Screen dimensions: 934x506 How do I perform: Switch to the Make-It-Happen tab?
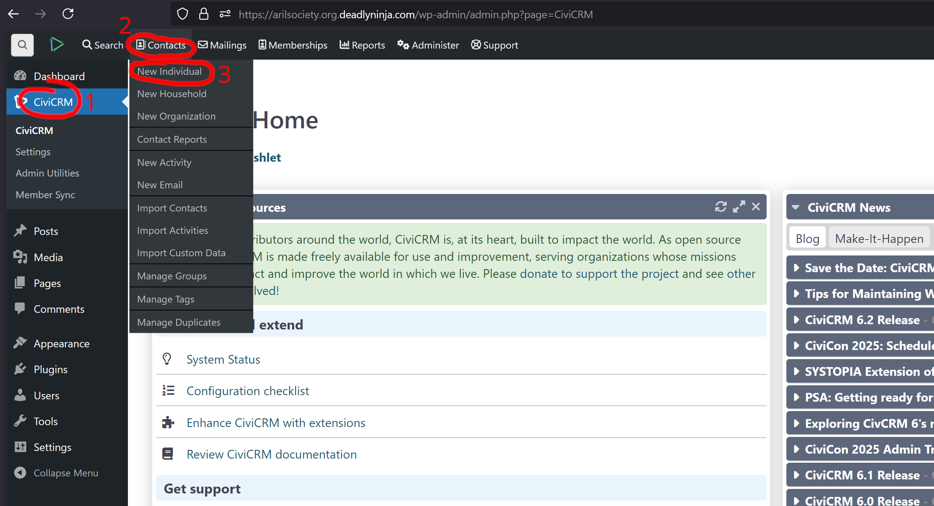point(879,238)
